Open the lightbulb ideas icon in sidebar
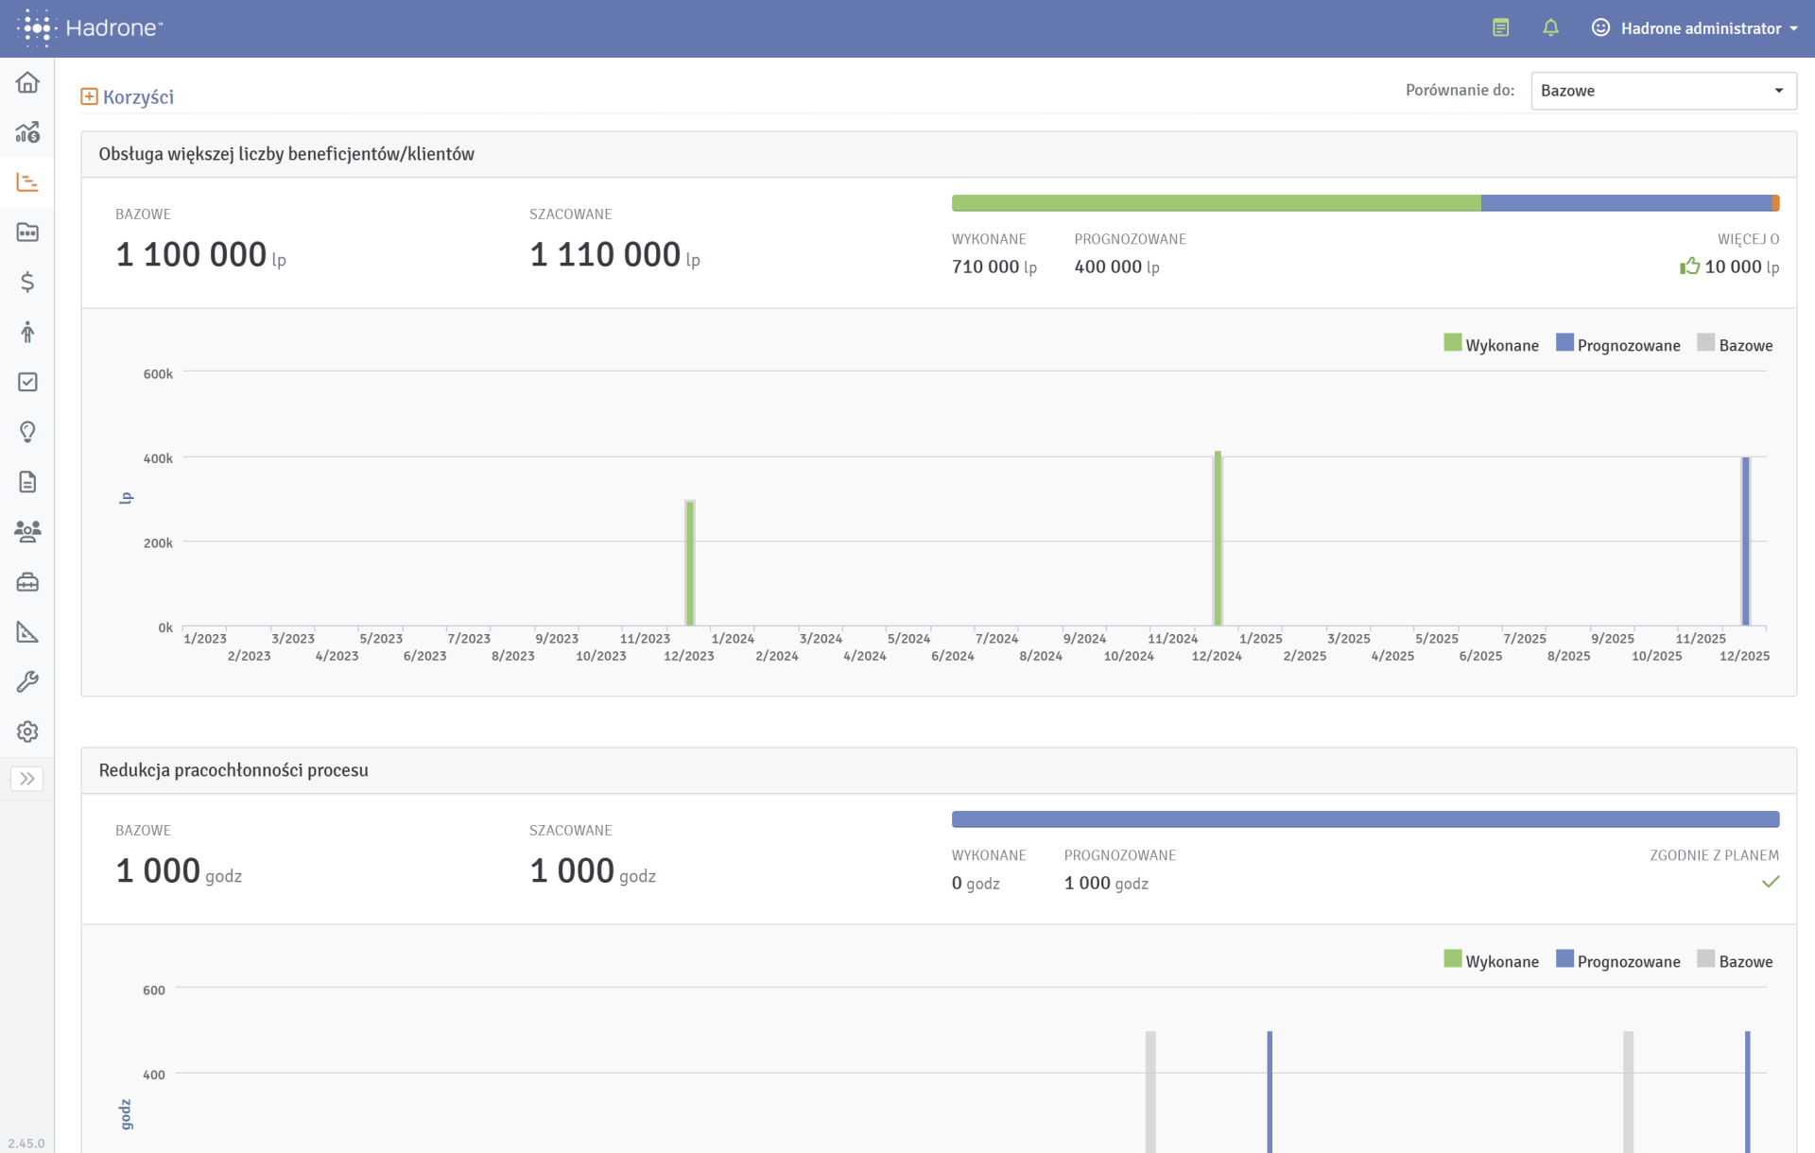 [27, 432]
